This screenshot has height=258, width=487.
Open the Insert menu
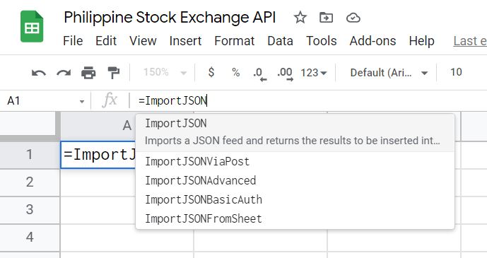(x=185, y=41)
